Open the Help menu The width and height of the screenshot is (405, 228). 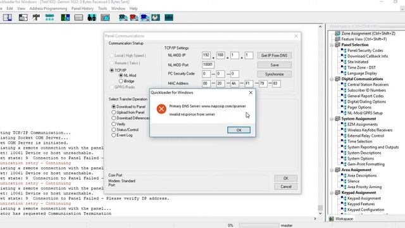pyautogui.click(x=134, y=8)
